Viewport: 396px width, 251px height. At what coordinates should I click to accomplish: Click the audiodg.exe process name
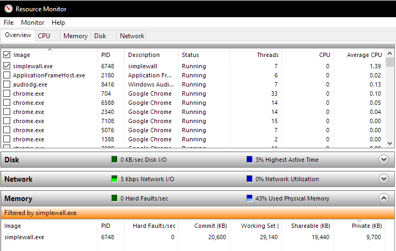[30, 84]
